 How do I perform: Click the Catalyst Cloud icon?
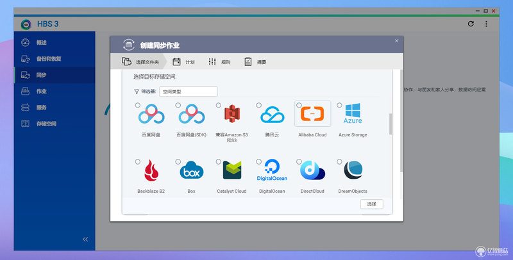tap(232, 170)
